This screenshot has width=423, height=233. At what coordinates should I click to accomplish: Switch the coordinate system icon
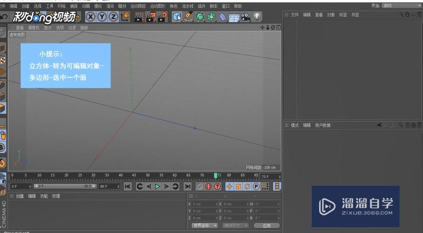(x=125, y=17)
